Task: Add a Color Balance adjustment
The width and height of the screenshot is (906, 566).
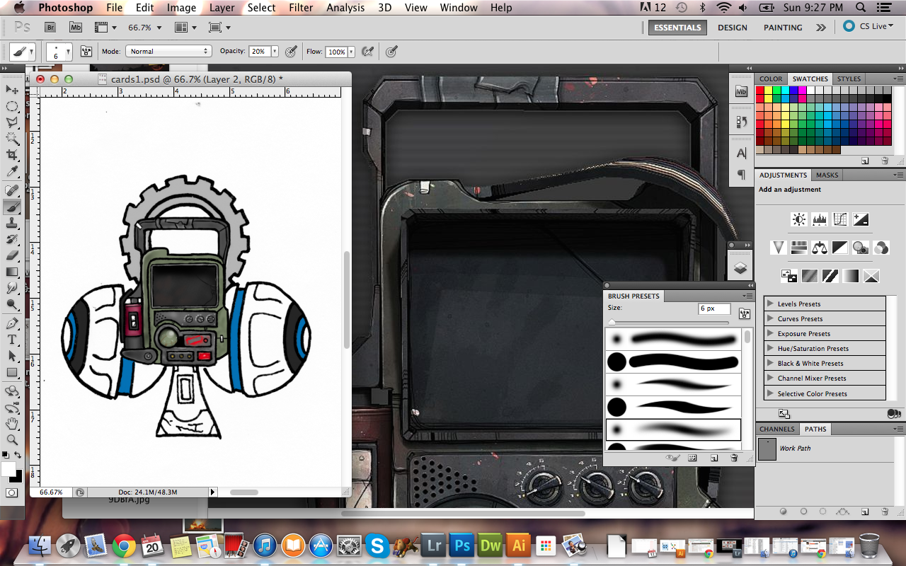Action: click(x=820, y=248)
